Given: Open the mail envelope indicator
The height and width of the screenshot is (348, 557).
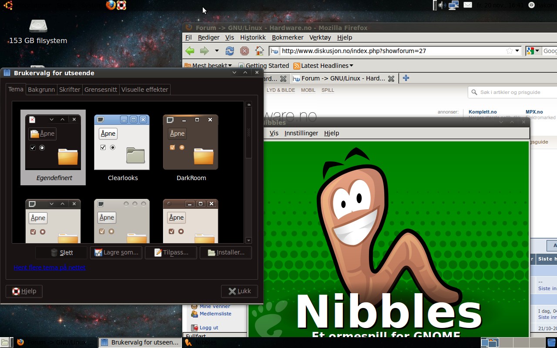Looking at the screenshot, I should (x=468, y=5).
